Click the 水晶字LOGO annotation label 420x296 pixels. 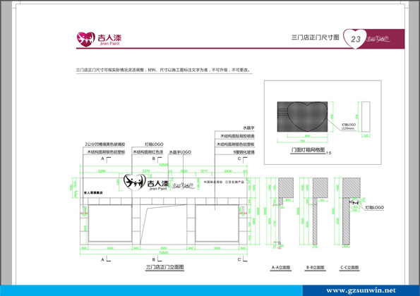coord(180,152)
